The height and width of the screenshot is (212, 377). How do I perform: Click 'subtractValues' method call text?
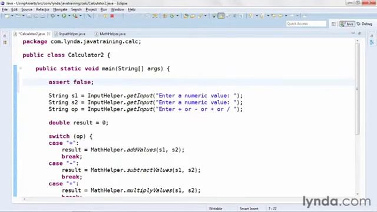[x=149, y=170]
